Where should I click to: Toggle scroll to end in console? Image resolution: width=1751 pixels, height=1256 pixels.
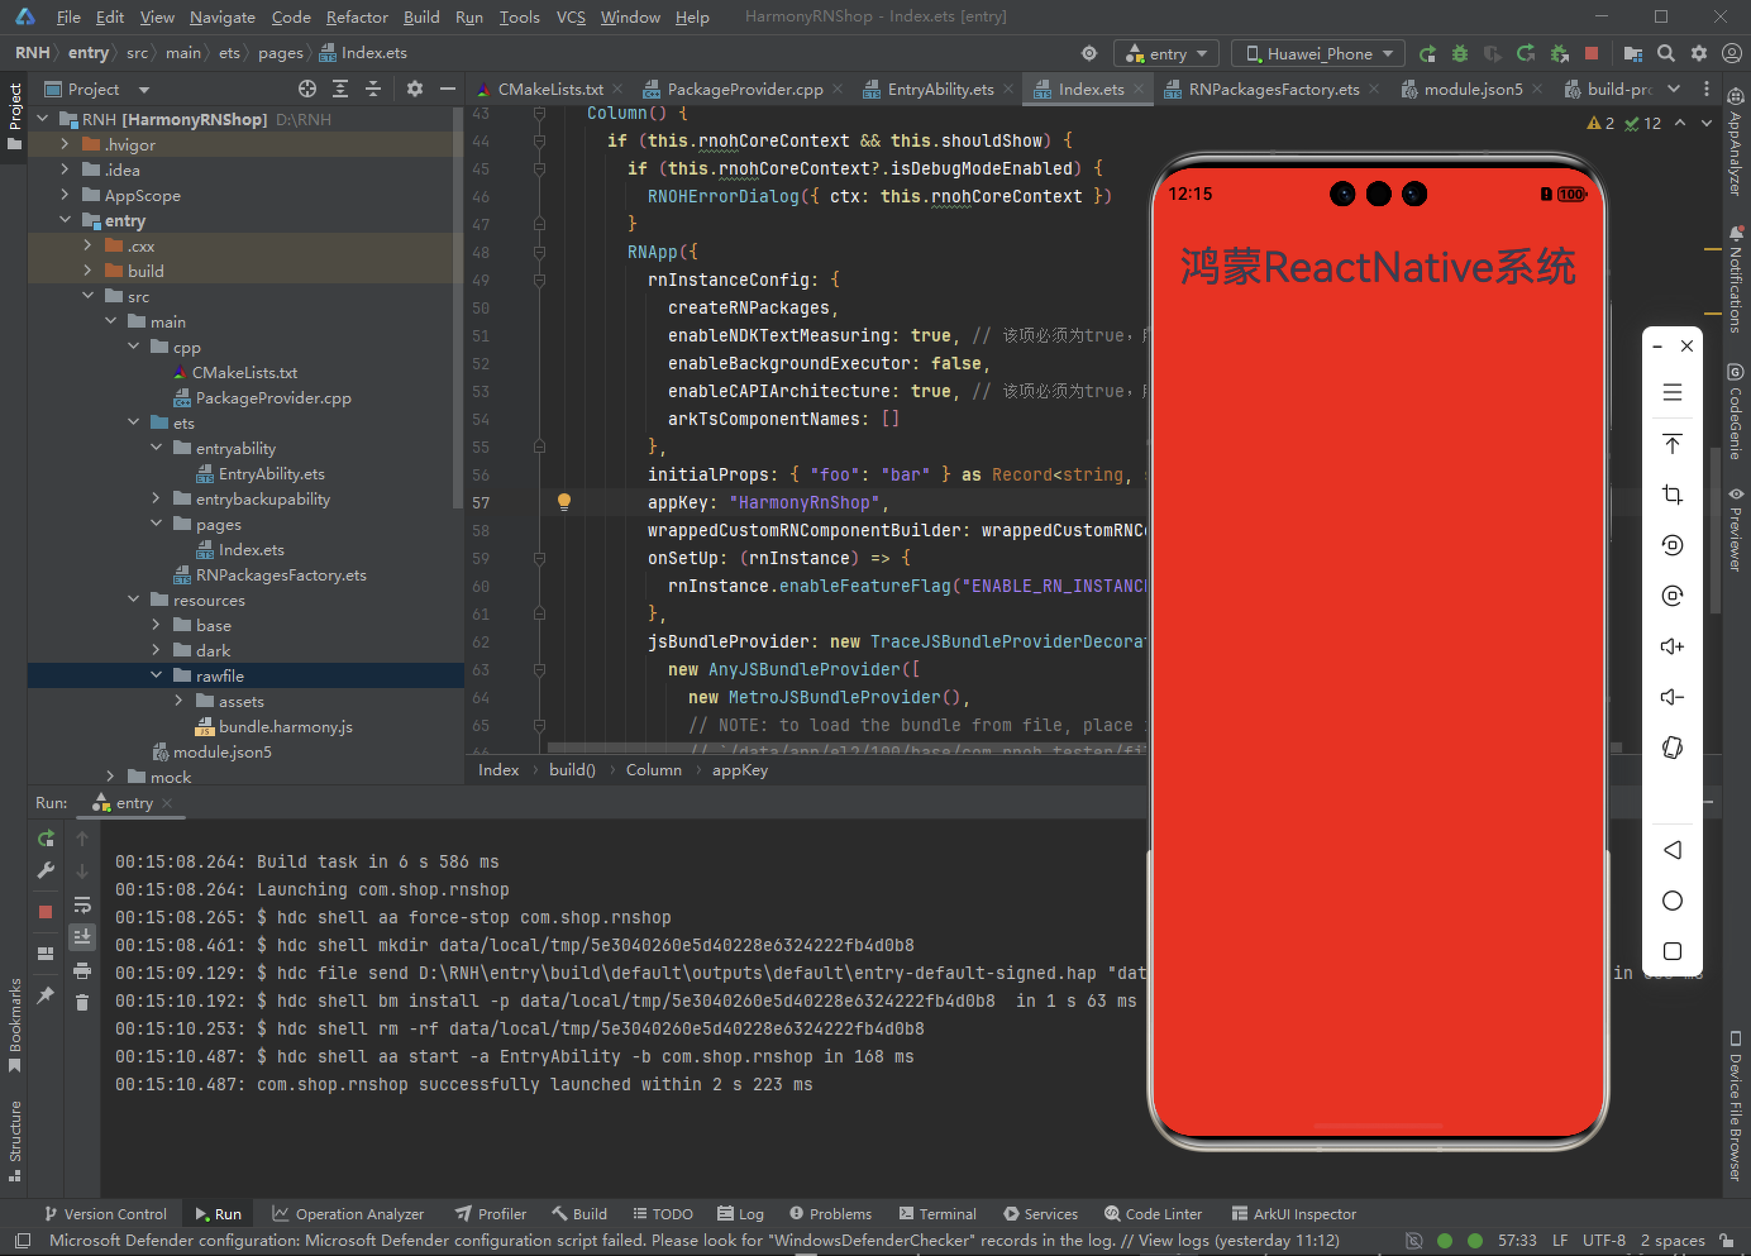point(82,937)
